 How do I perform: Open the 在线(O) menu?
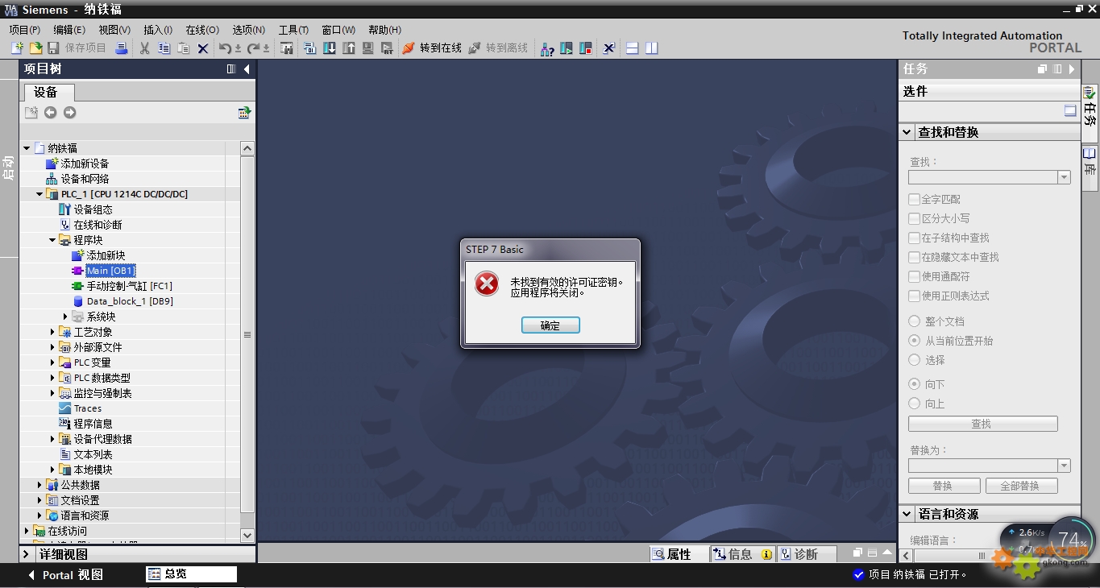click(202, 30)
